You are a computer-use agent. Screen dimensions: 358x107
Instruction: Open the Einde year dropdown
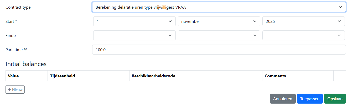[x=303, y=35]
